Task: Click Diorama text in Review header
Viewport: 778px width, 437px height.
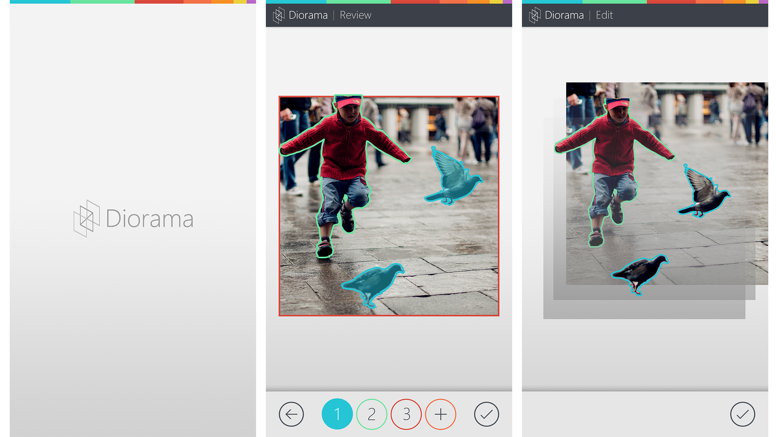Action: pyautogui.click(x=308, y=15)
